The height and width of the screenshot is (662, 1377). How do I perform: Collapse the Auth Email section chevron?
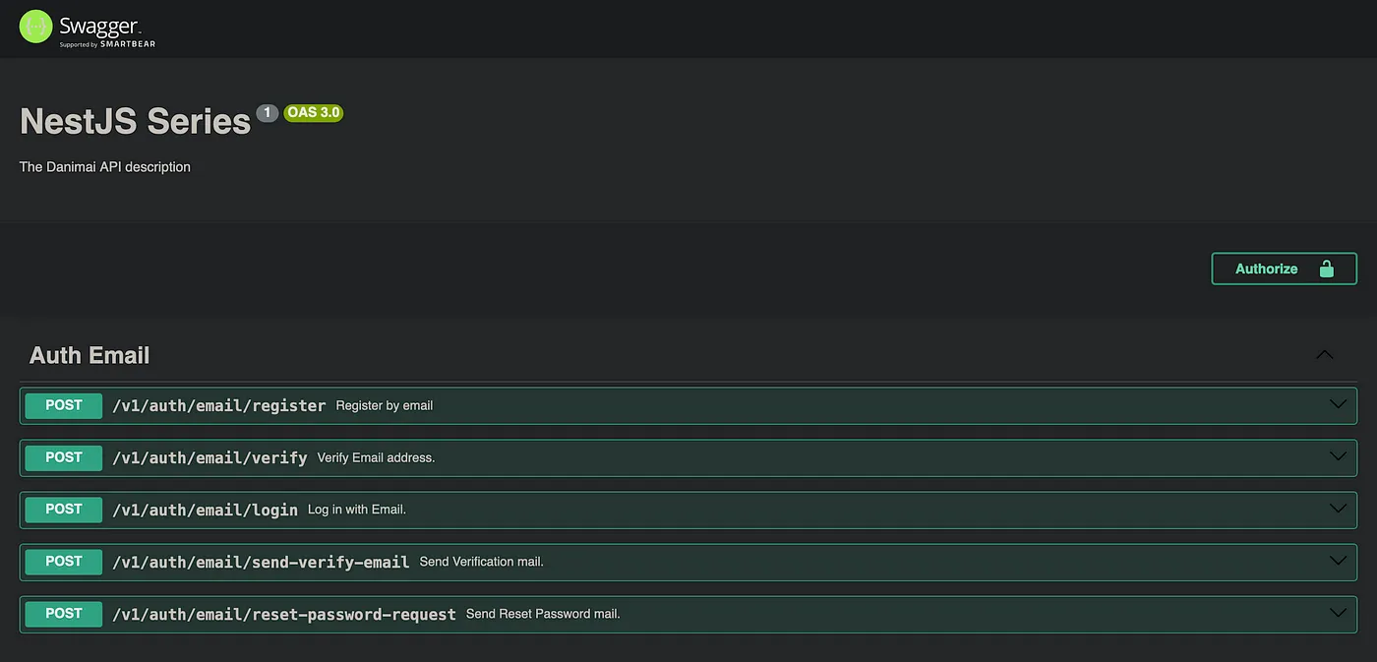[1325, 355]
